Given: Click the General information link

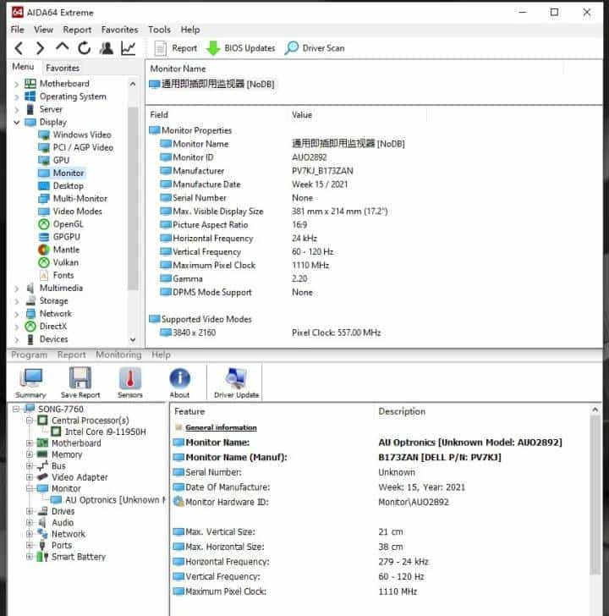Looking at the screenshot, I should point(221,427).
